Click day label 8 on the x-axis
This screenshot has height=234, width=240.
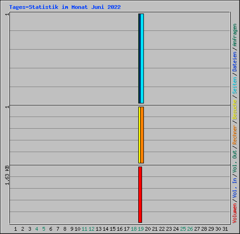(x=65, y=229)
